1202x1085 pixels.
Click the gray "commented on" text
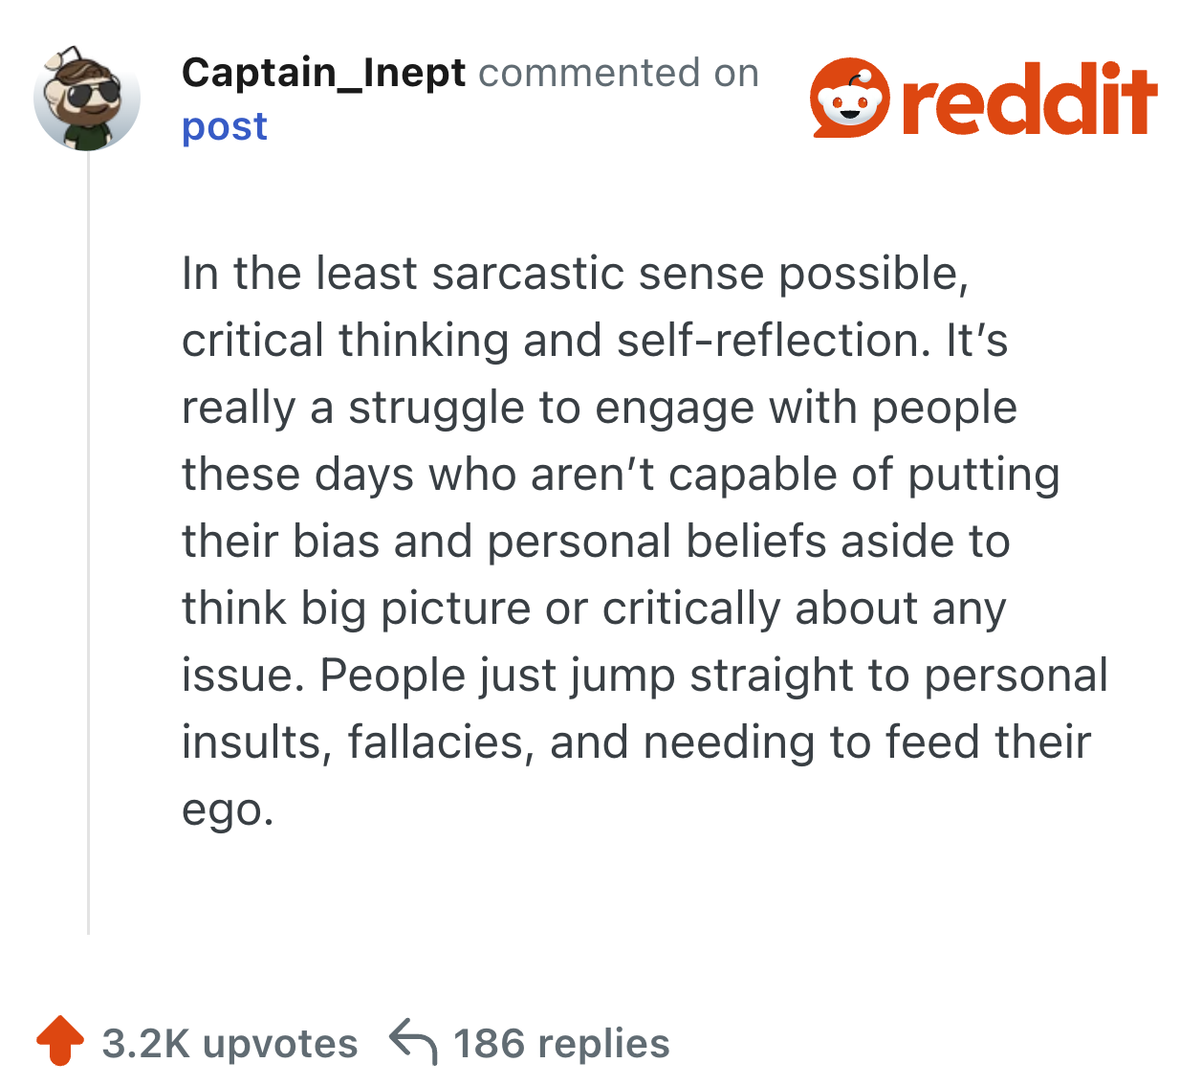(619, 73)
